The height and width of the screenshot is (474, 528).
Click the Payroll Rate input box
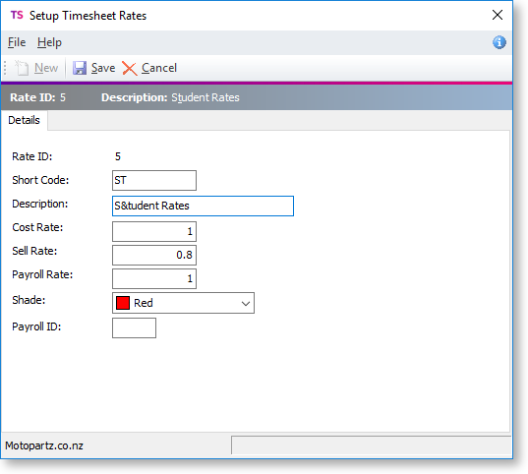154,278
